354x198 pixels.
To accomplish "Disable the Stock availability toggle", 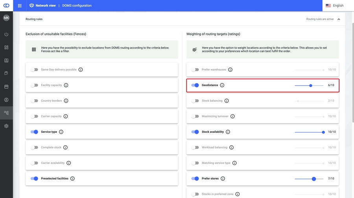I will [195, 132].
